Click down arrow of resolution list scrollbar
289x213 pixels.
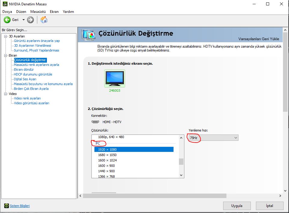pos(181,175)
